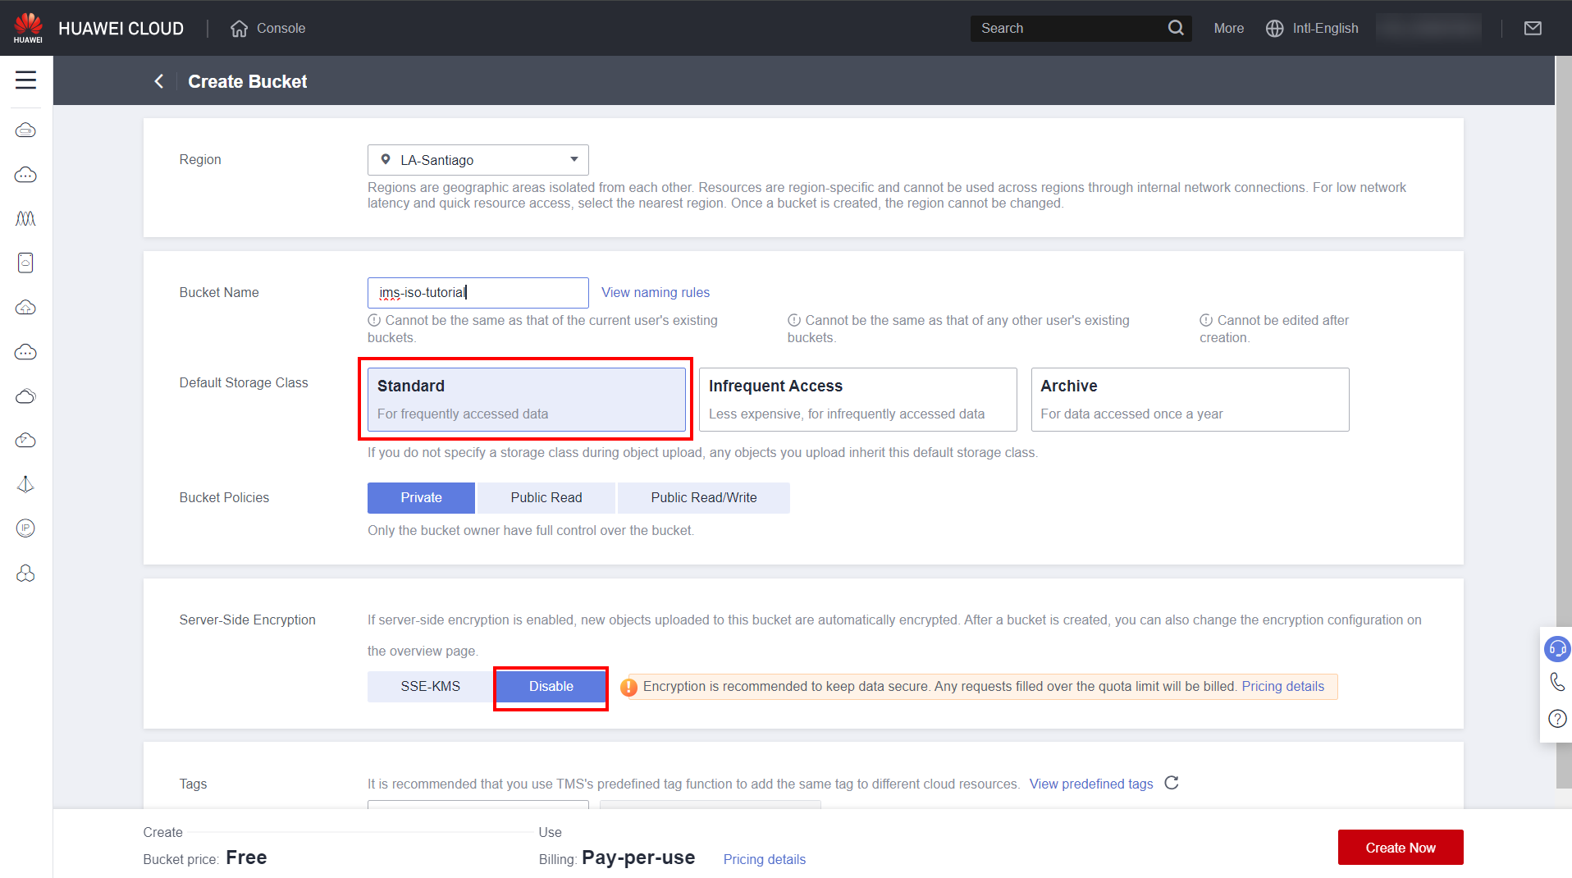Select Infrequent Access storage class
This screenshot has width=1572, height=878.
pyautogui.click(x=857, y=400)
